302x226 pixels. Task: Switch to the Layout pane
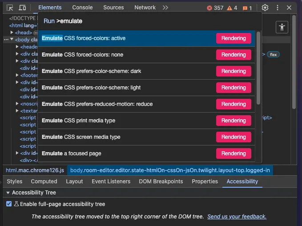click(x=74, y=182)
